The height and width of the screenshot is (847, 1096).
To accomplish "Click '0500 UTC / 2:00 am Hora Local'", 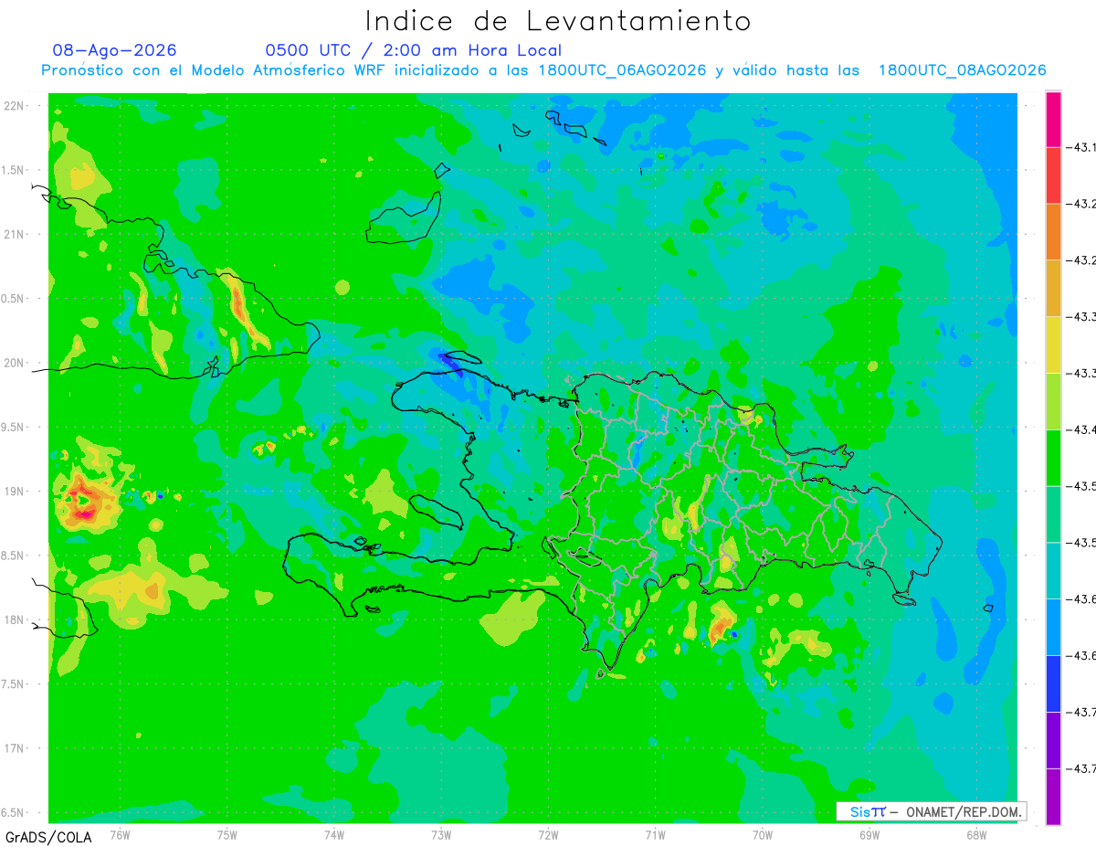I will tap(414, 50).
